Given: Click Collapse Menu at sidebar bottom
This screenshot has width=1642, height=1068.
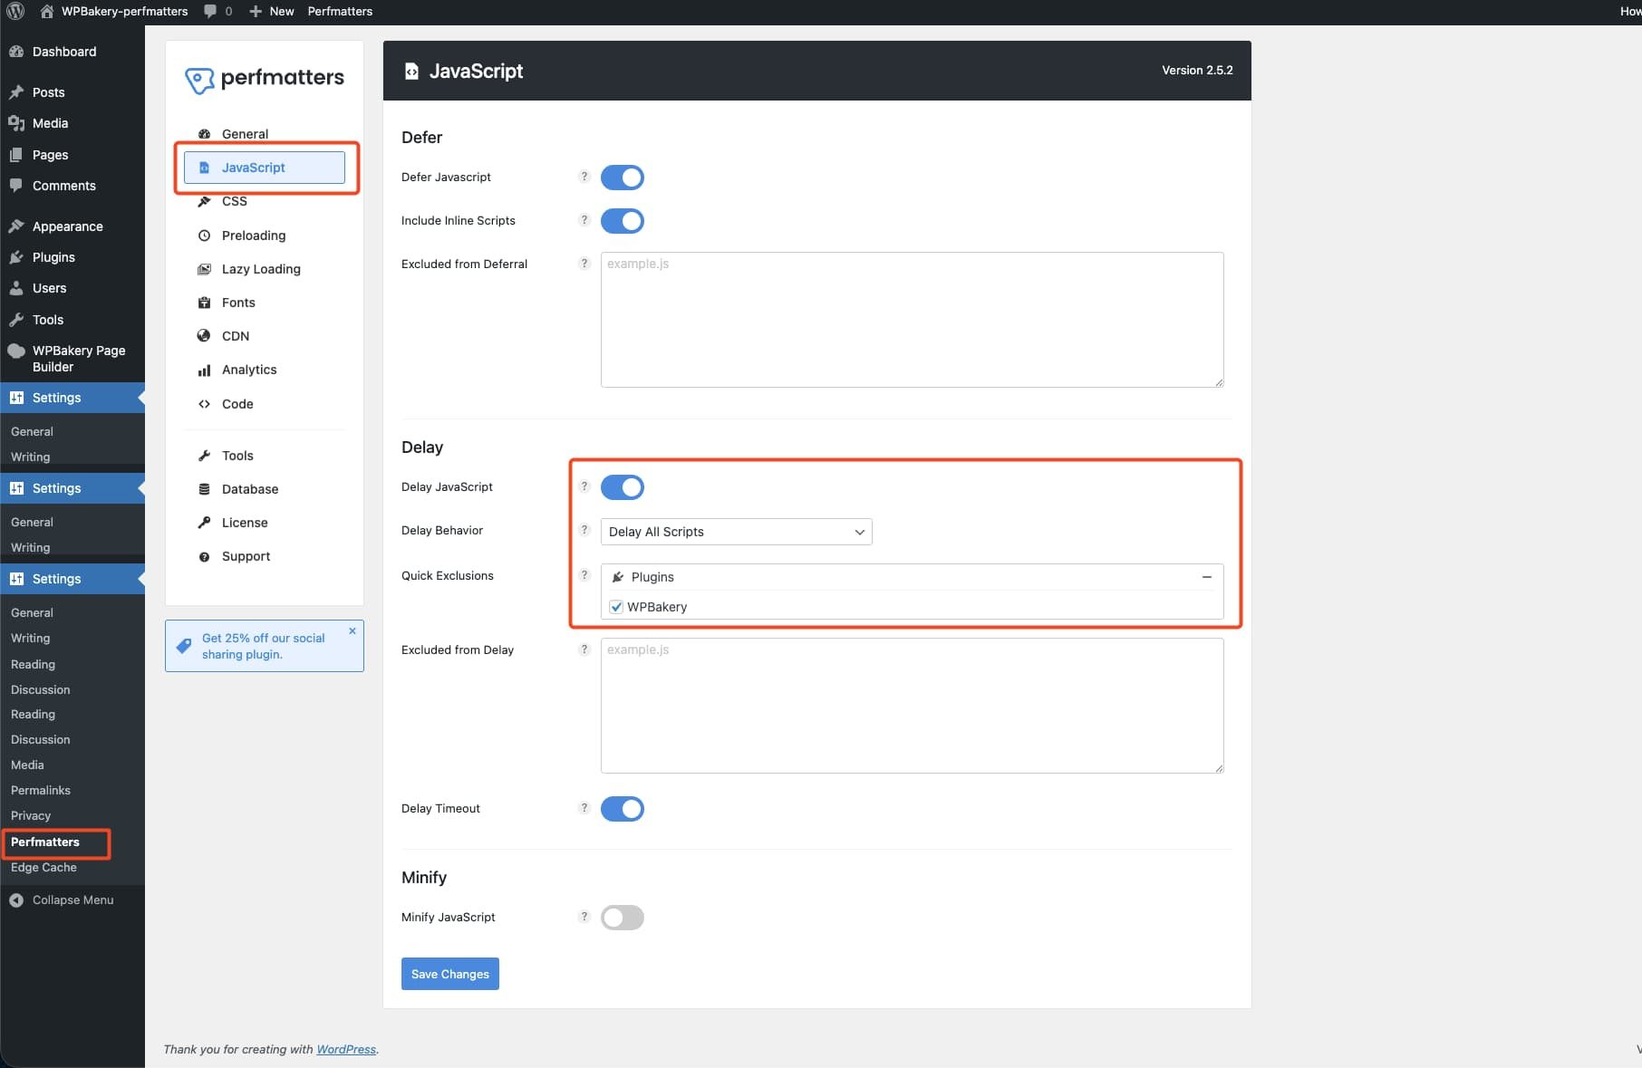Looking at the screenshot, I should tap(72, 900).
